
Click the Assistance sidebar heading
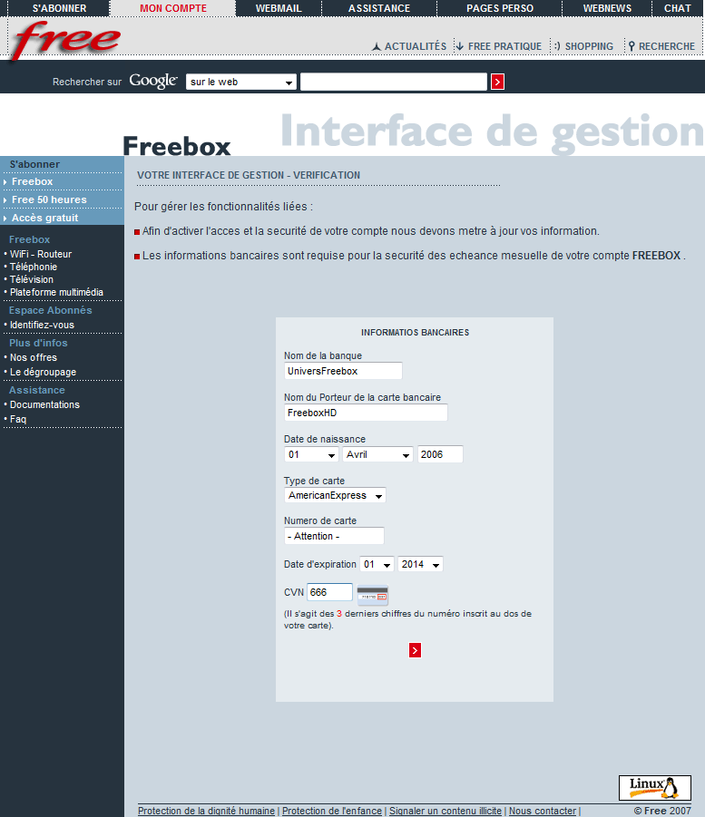click(36, 390)
